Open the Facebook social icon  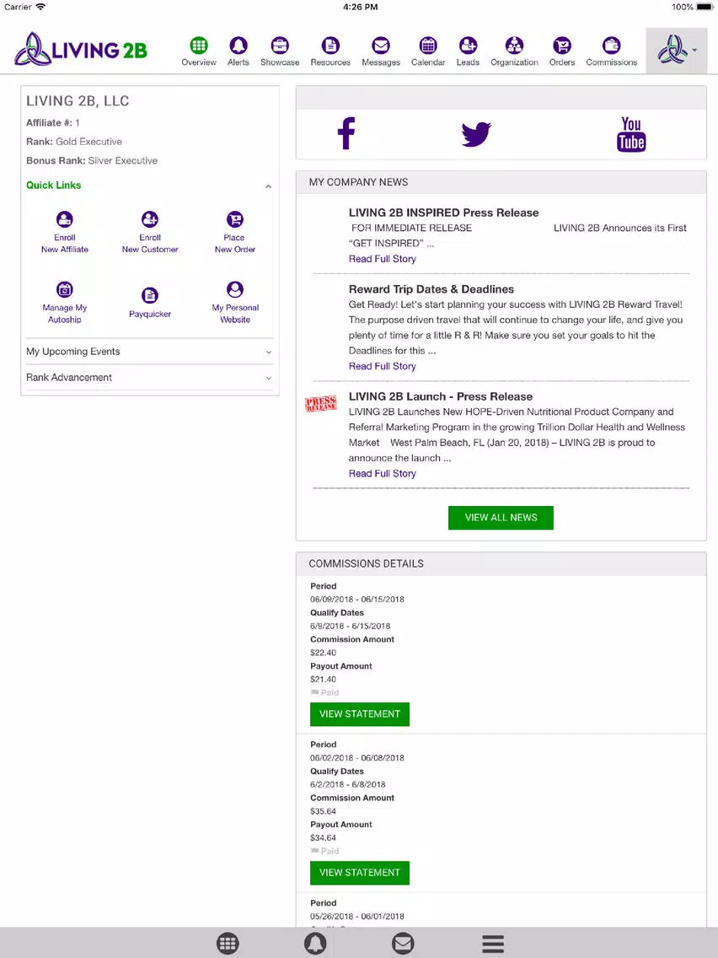coord(346,133)
